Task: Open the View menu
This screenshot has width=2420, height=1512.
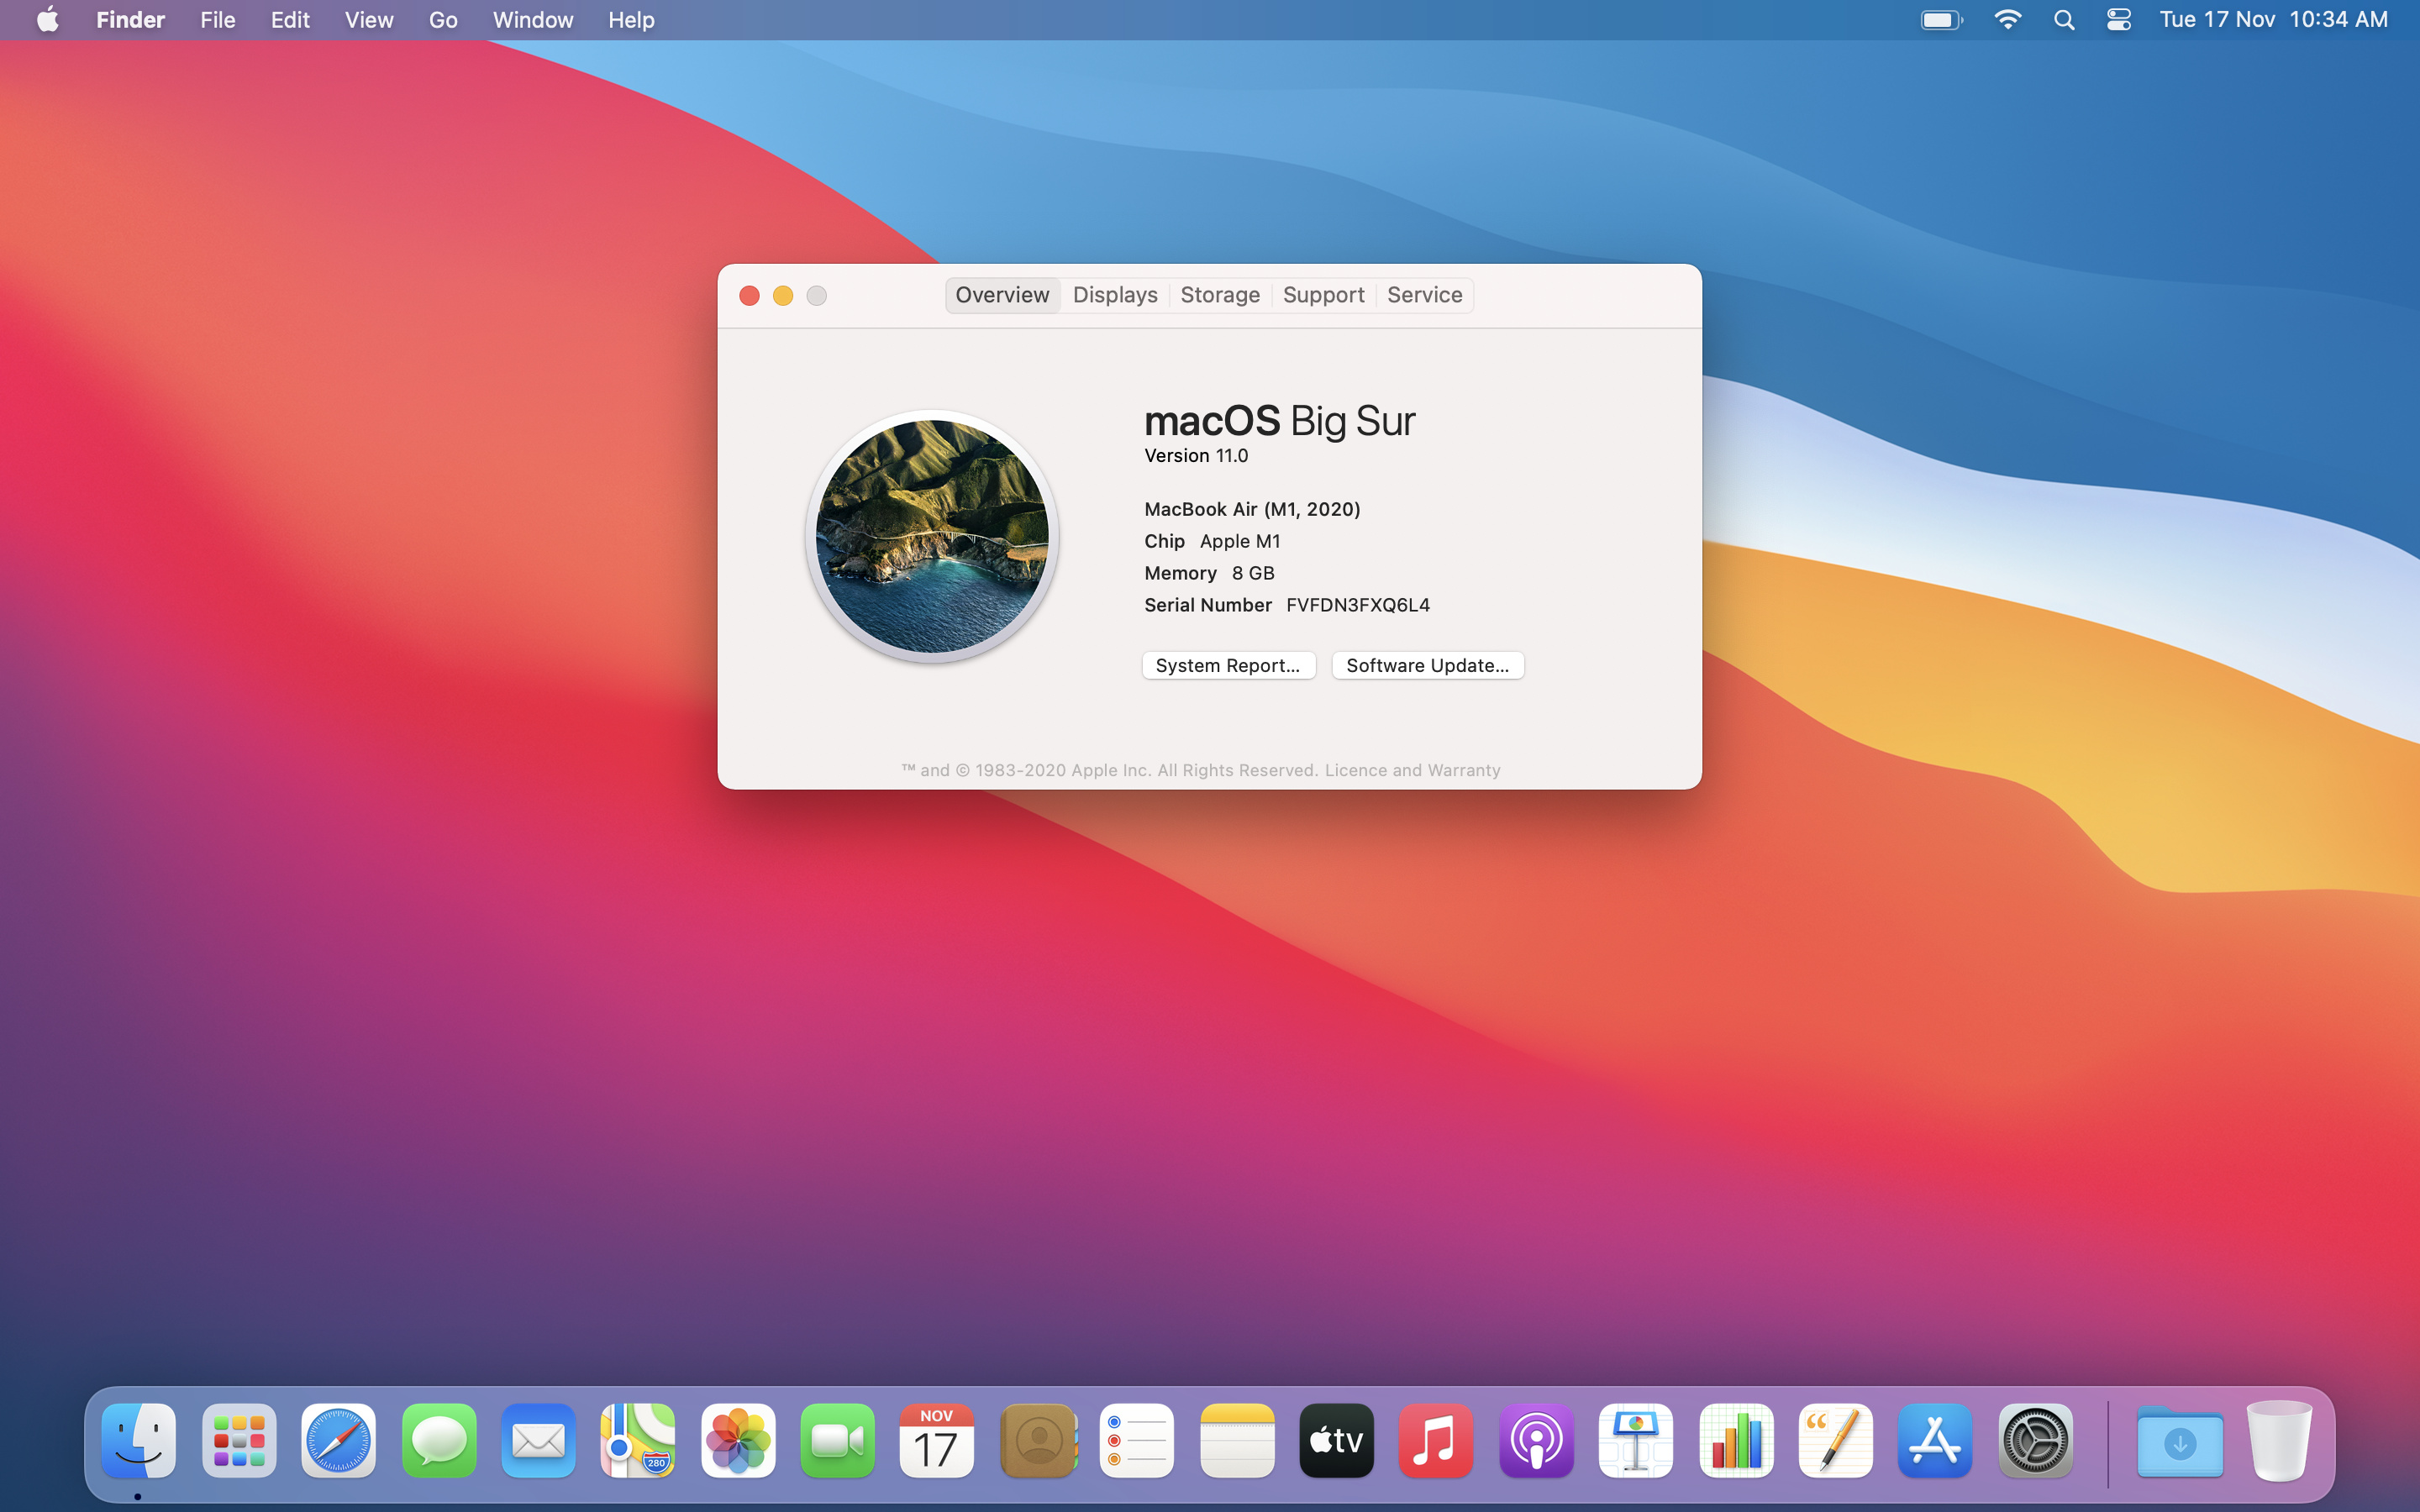Action: click(x=369, y=20)
